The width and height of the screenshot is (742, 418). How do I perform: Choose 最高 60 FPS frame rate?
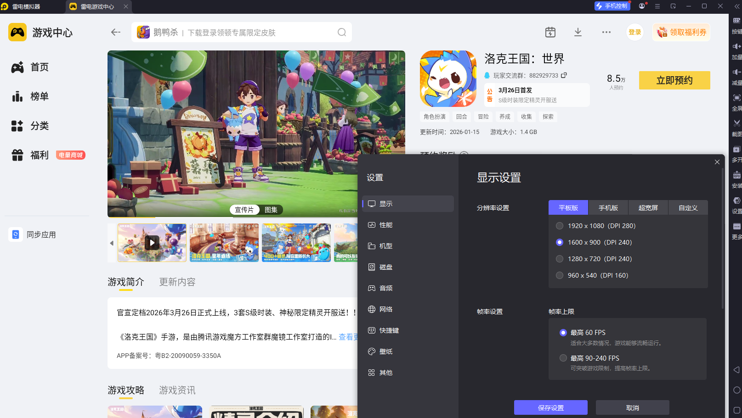coord(583,333)
